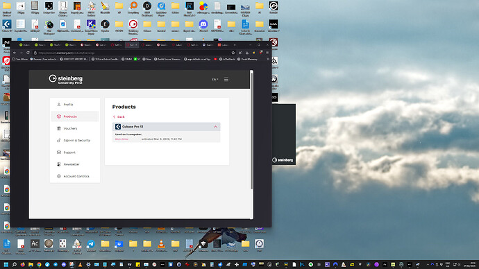This screenshot has width=479, height=269.
Task: Open the Dropbox folder desktop icon
Action: click(x=119, y=245)
